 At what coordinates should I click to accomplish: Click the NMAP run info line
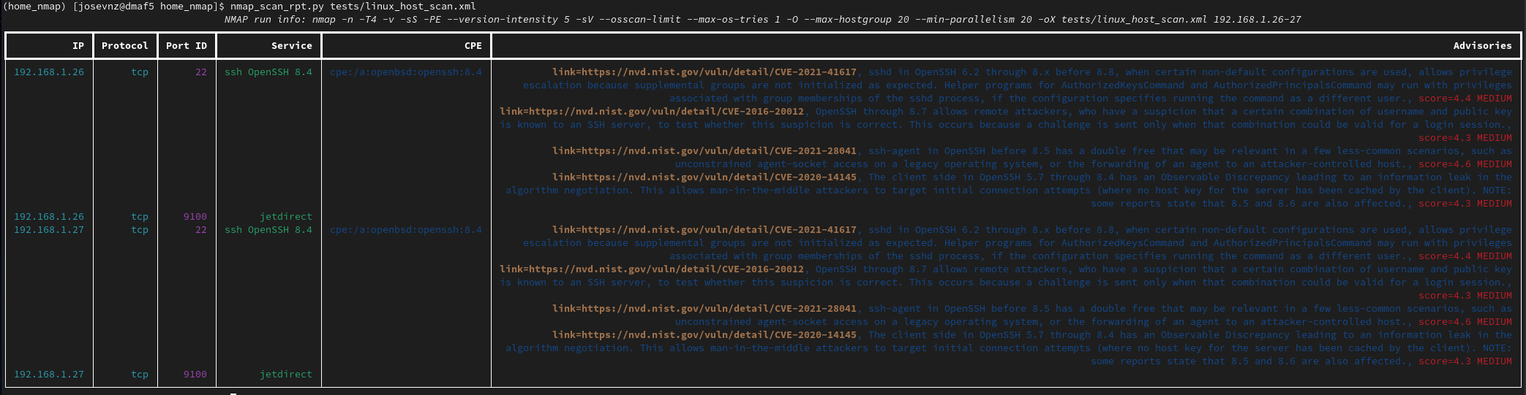pos(762,20)
